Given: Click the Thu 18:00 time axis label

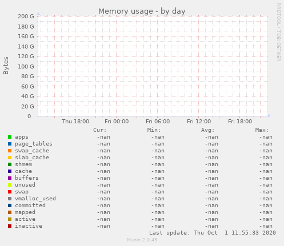Looking at the screenshot, I should point(75,122).
